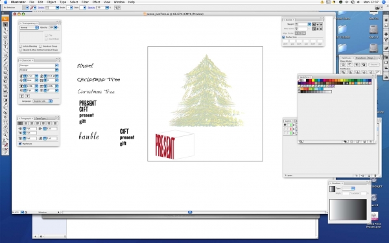
Task: Click the Expand button in Pathfinder
Action: tap(374, 64)
